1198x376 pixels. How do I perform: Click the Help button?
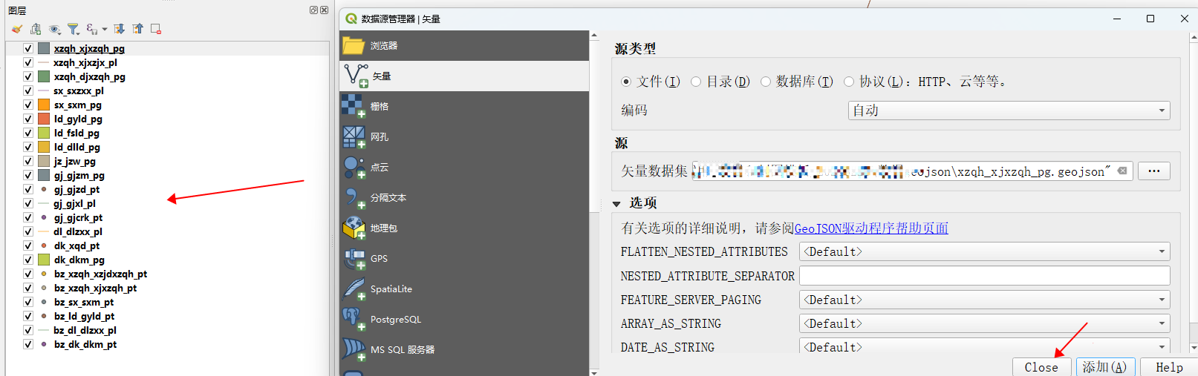[x=1169, y=367]
